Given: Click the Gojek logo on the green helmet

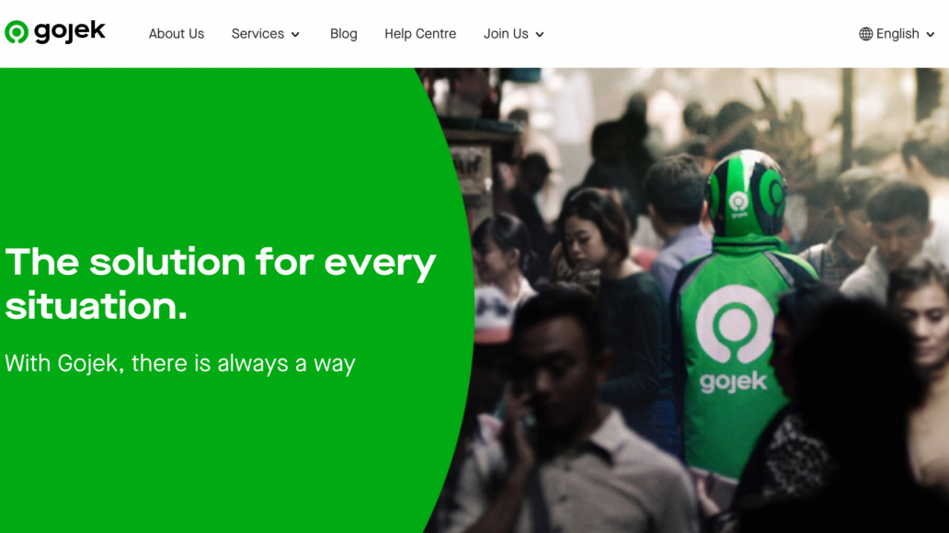Looking at the screenshot, I should point(739,204).
